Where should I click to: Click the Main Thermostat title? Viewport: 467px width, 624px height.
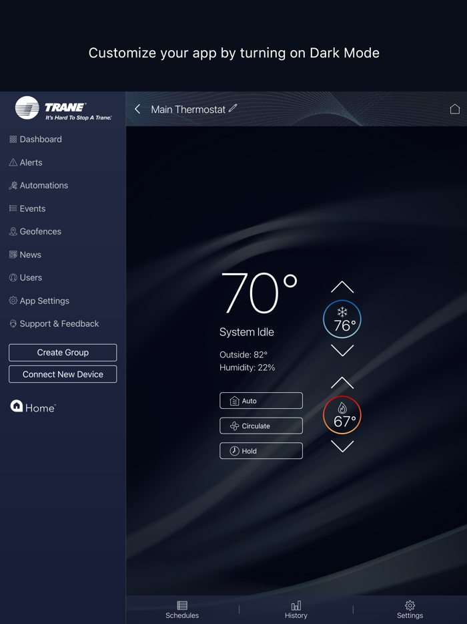click(188, 110)
